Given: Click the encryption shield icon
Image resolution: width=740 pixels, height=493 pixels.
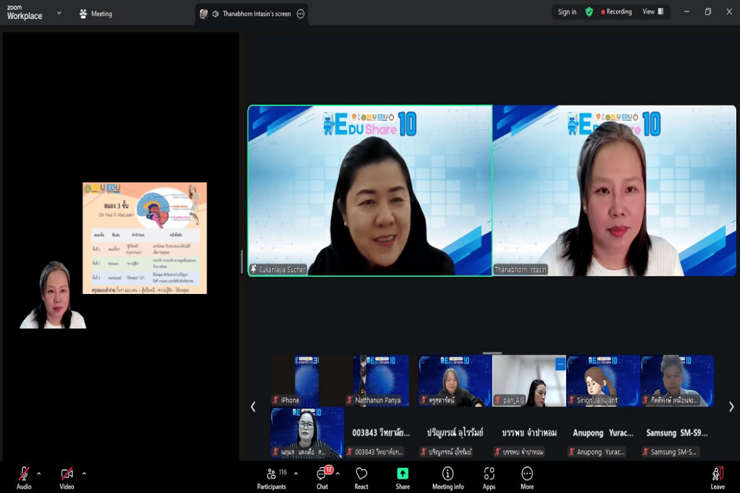Looking at the screenshot, I should pyautogui.click(x=589, y=12).
